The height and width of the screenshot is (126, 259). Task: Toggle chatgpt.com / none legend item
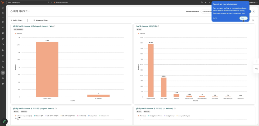click(x=156, y=116)
